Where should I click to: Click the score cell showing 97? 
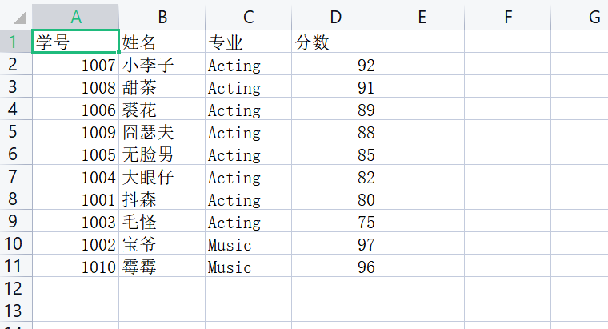pyautogui.click(x=335, y=244)
